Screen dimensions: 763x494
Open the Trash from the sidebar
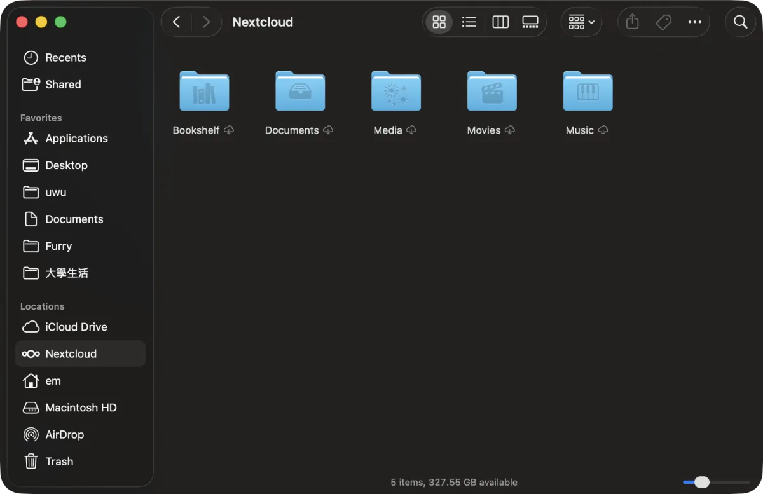[x=60, y=461]
